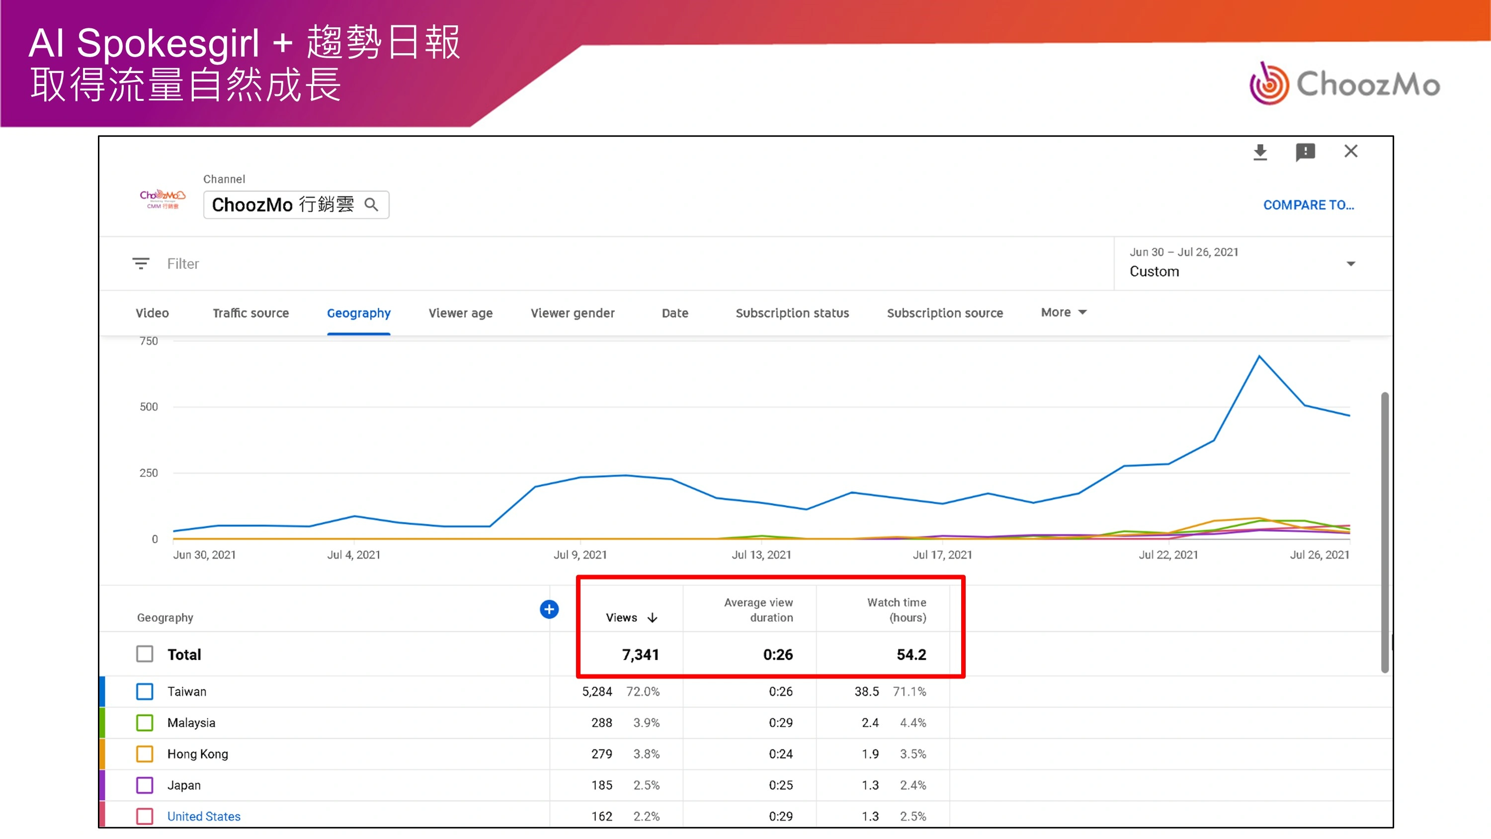Click the COMPARE TO... button

click(1308, 205)
